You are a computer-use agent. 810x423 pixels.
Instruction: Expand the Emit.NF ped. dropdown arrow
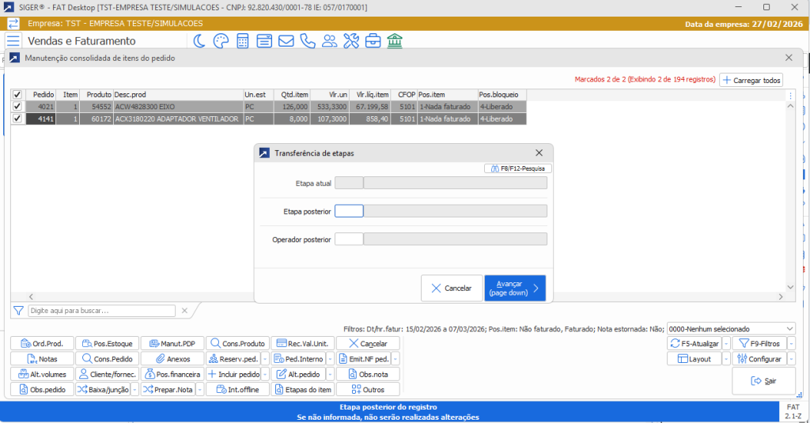pos(396,359)
